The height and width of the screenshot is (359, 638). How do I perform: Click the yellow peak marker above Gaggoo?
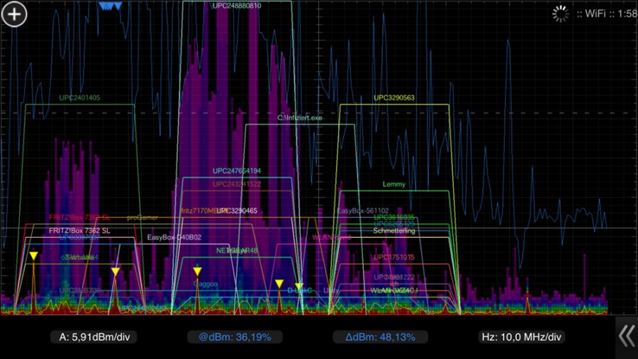(198, 272)
